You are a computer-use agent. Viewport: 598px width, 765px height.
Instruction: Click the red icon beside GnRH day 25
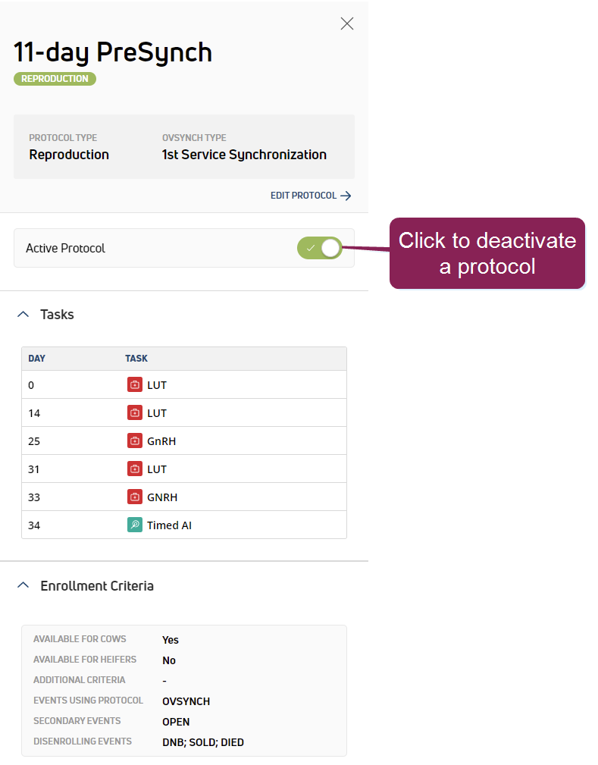tap(134, 441)
